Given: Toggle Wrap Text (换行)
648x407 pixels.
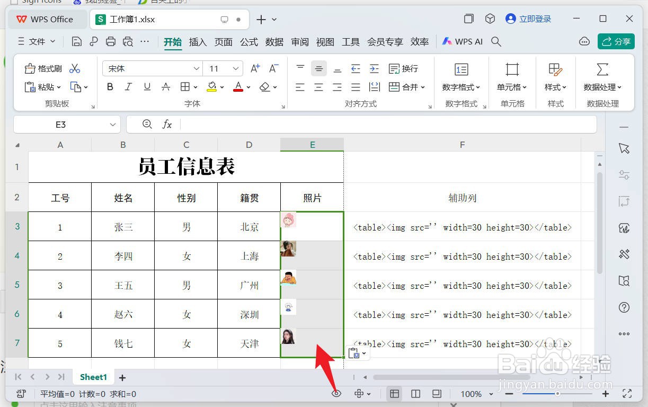Looking at the screenshot, I should tap(404, 68).
